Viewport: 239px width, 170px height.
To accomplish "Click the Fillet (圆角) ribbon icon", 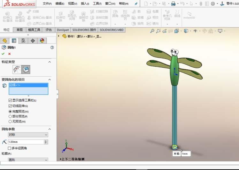I will [x=115, y=14].
